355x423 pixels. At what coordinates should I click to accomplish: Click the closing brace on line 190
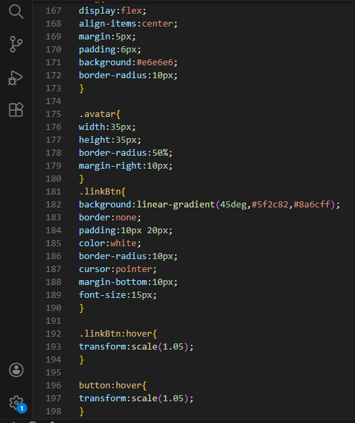click(82, 308)
